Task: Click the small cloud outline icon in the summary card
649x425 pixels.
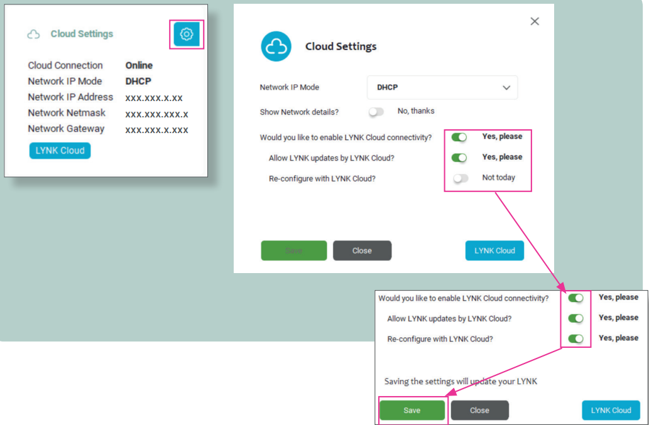Action: click(34, 35)
